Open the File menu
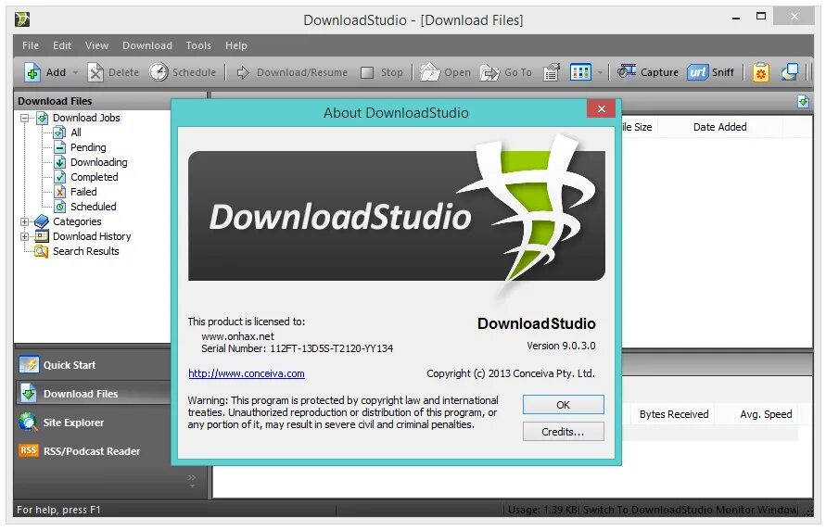 (31, 45)
